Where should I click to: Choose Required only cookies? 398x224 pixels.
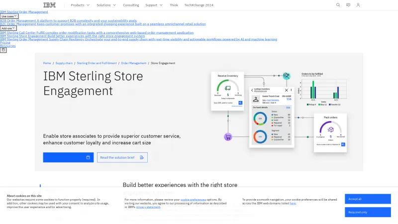click(368, 212)
